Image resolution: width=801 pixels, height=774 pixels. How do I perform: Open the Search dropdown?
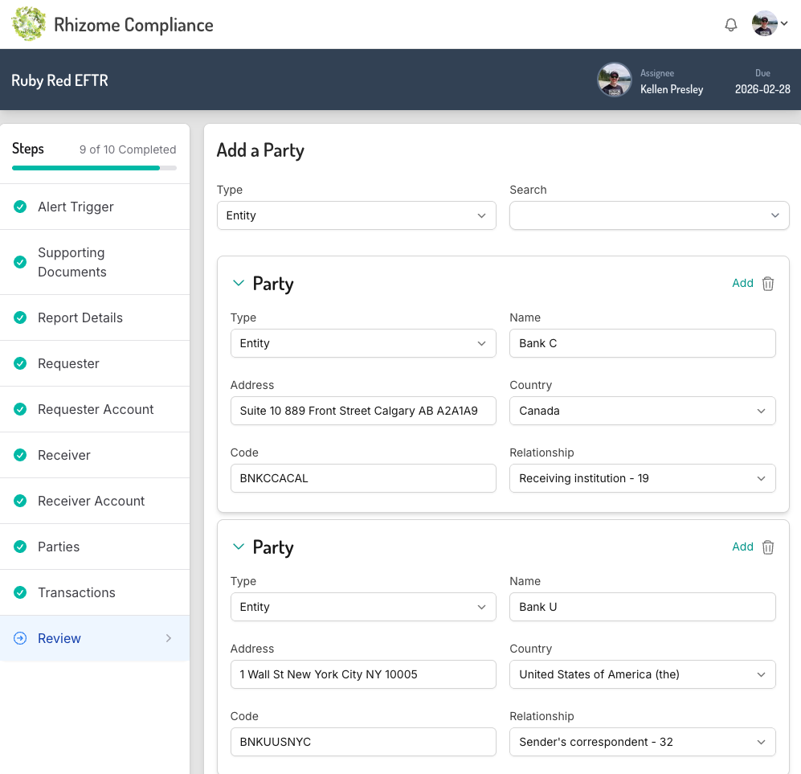point(649,215)
